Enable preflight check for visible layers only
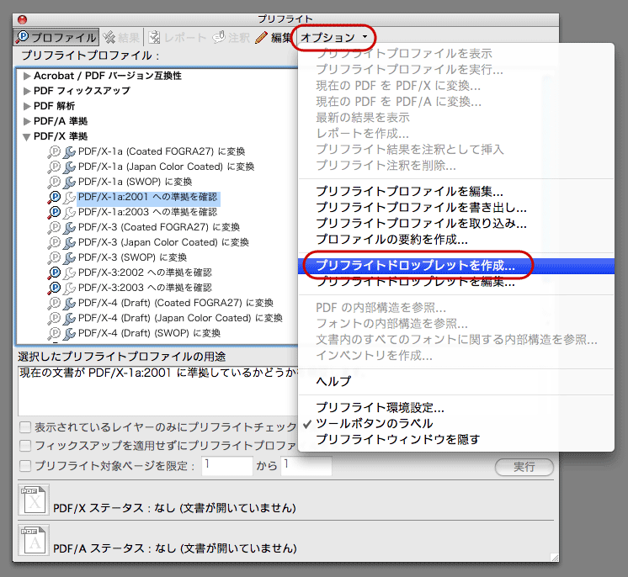This screenshot has height=577, width=628. point(26,427)
